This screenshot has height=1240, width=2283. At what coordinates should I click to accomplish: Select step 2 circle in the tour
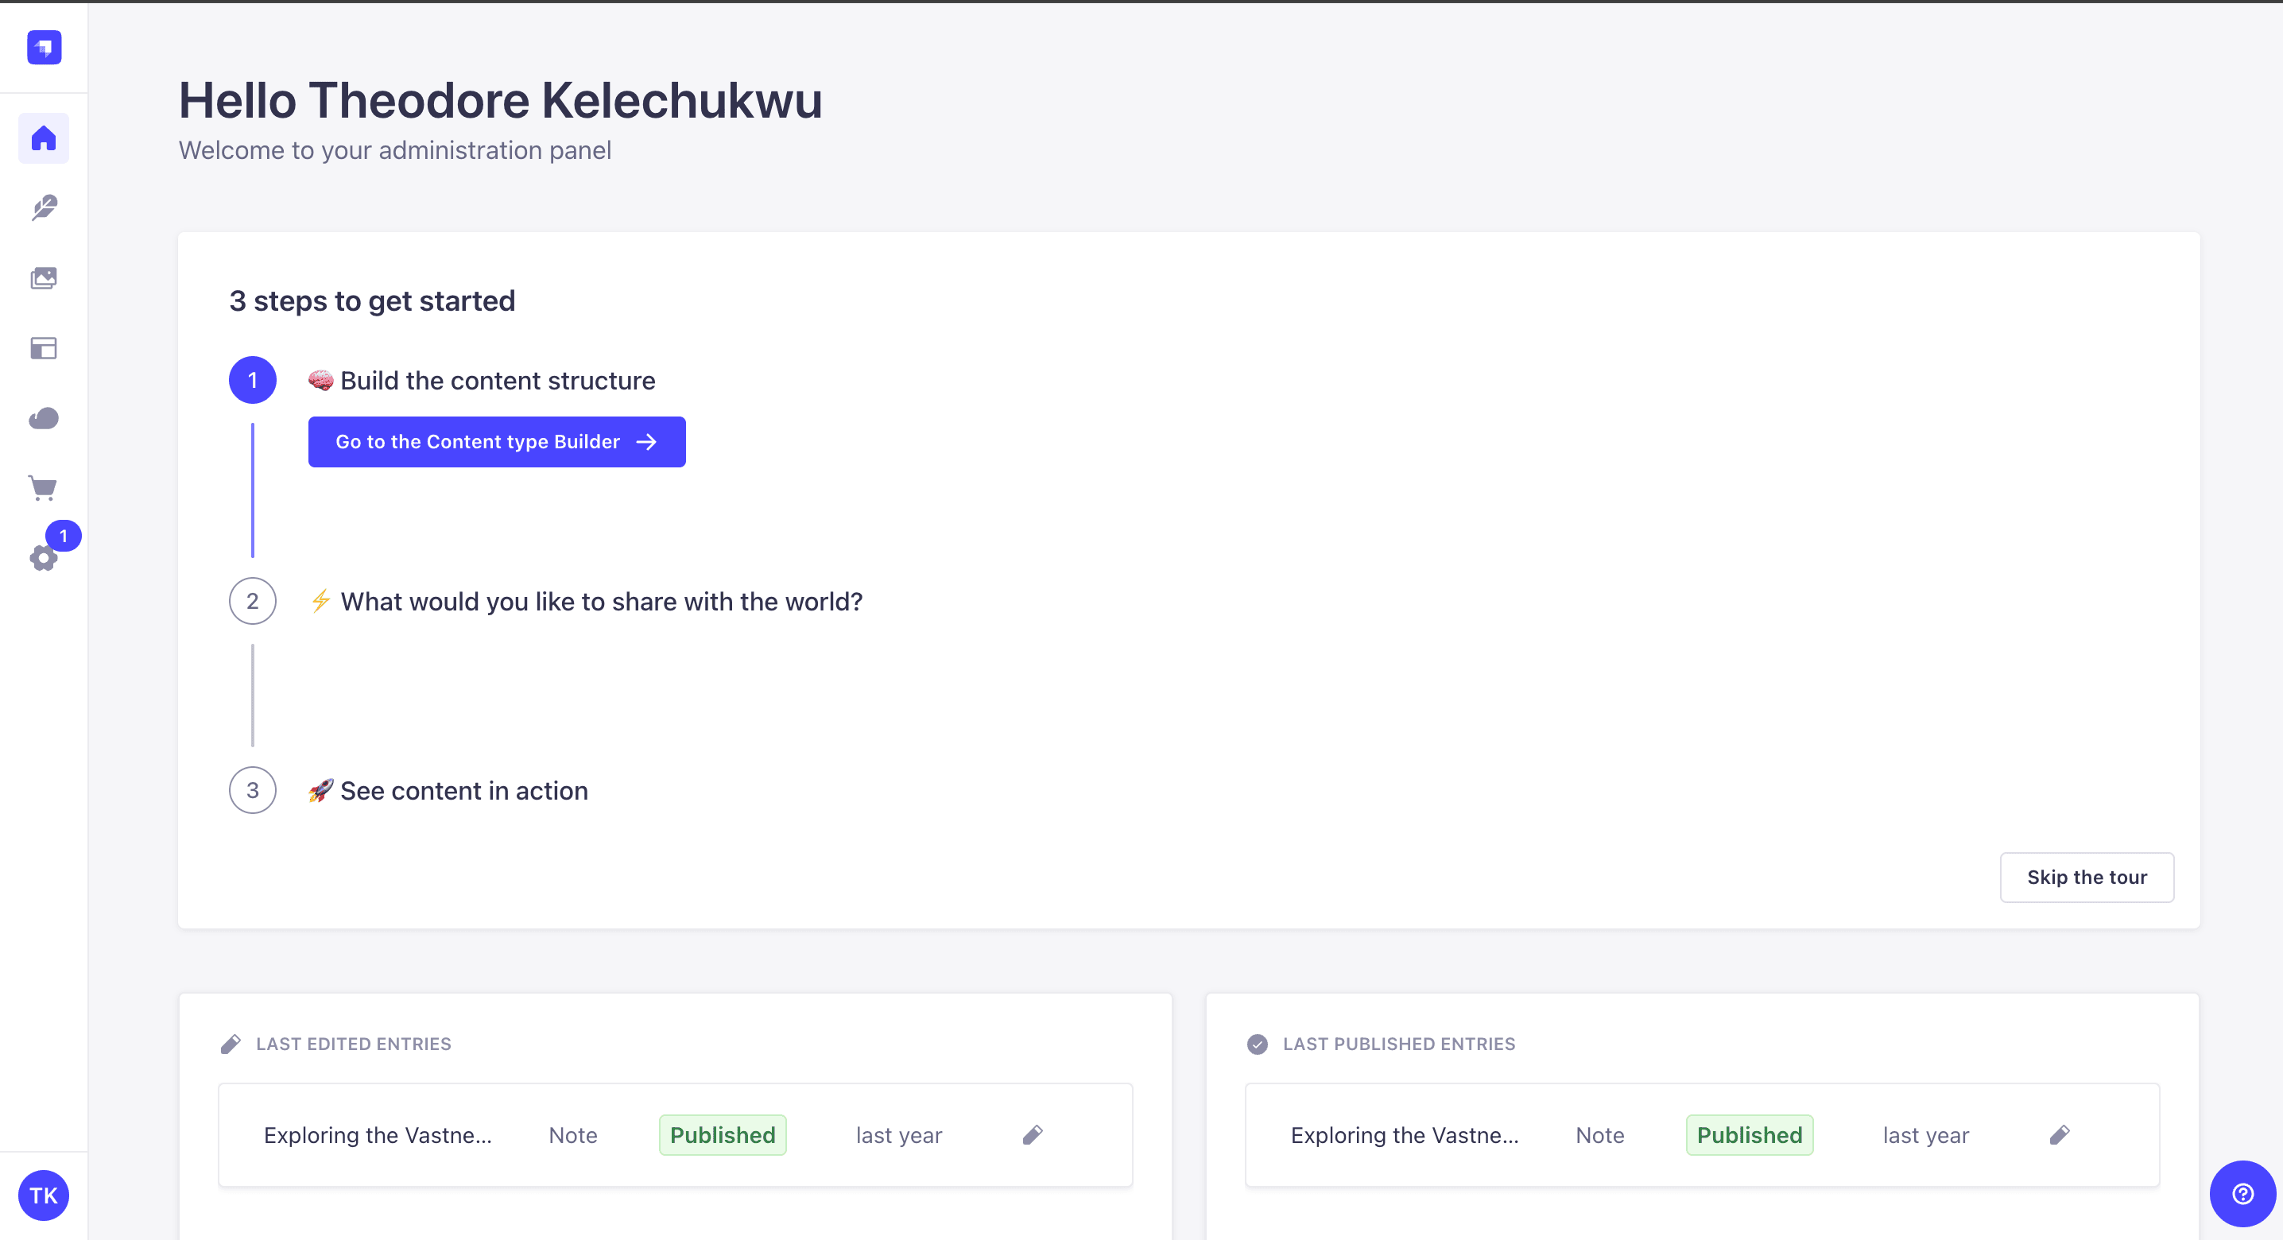[253, 601]
